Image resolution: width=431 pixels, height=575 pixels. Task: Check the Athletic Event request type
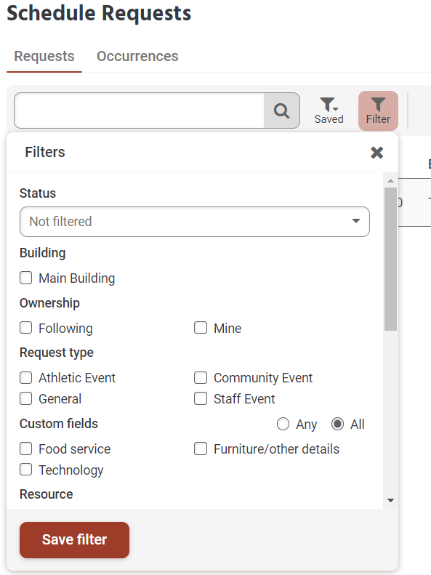tap(25, 378)
